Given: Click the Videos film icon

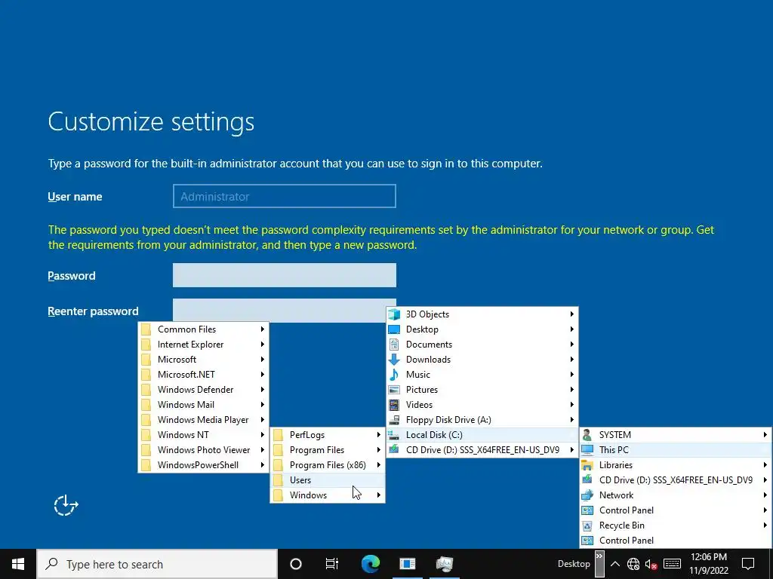Looking at the screenshot, I should [x=394, y=405].
